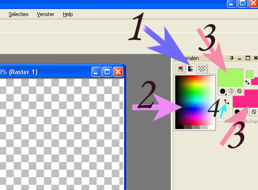The height and width of the screenshot is (190, 258).
Task: Click the small green foreground color box
Action: (250, 75)
